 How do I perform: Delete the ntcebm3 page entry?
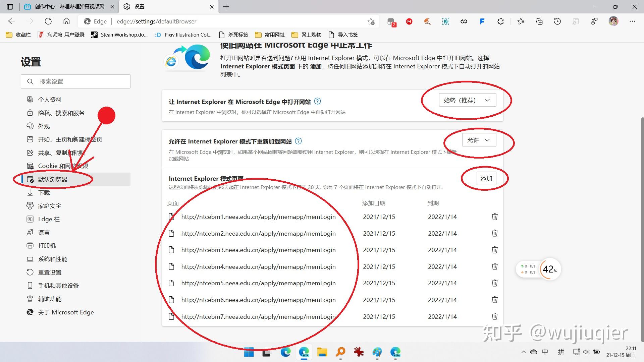[494, 250]
